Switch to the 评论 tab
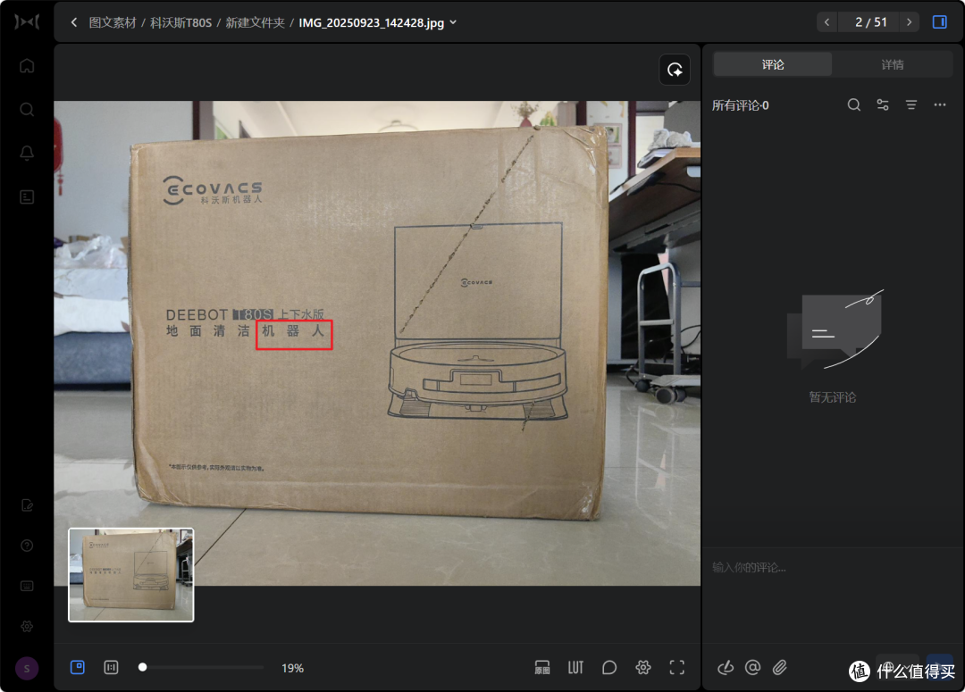This screenshot has height=692, width=965. (x=772, y=64)
